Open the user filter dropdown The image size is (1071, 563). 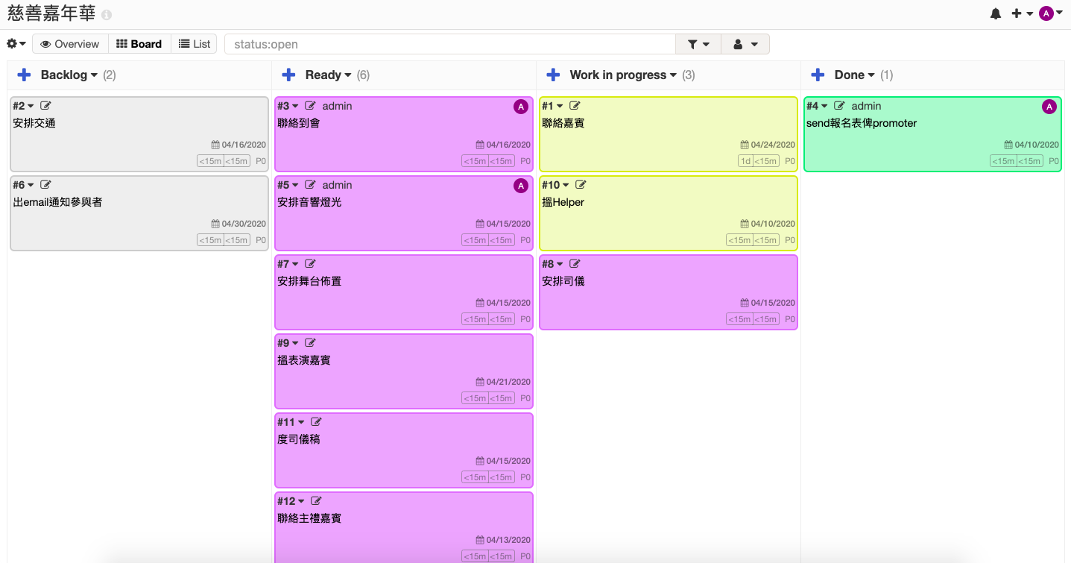tap(745, 44)
